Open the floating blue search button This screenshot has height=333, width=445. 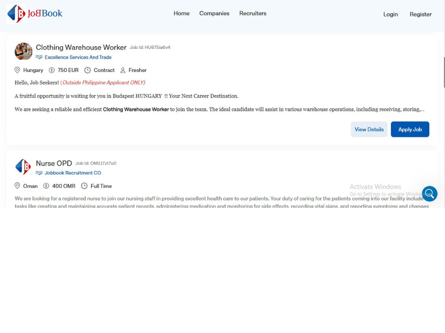click(429, 194)
